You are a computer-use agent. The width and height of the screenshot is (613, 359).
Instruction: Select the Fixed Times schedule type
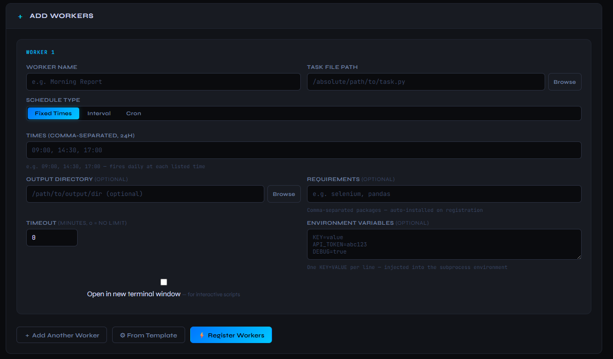(53, 114)
